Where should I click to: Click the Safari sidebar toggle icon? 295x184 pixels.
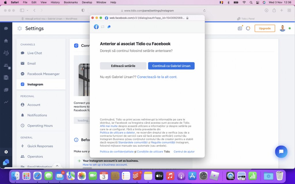(x=22, y=10)
